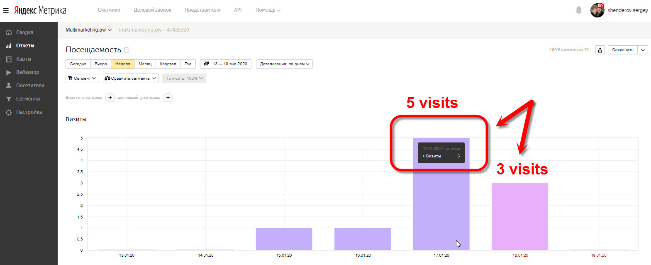This screenshot has height=265, width=651.
Task: Add condition for Визиты, в которых
Action: pyautogui.click(x=110, y=98)
